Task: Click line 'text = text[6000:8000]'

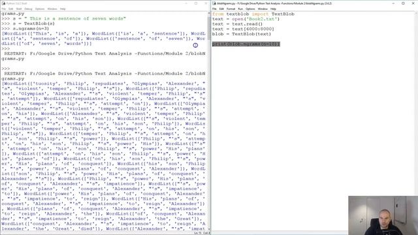Action: [x=243, y=29]
